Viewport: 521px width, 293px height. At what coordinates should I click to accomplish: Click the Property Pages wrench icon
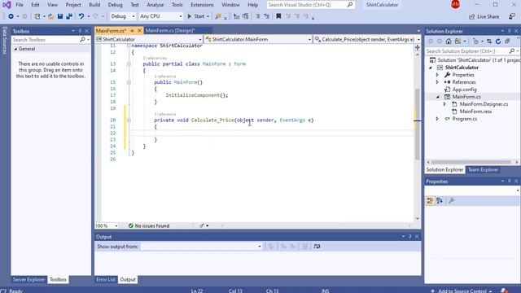click(451, 201)
